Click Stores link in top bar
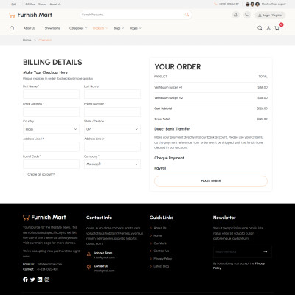295x295 pixels. [42, 4]
